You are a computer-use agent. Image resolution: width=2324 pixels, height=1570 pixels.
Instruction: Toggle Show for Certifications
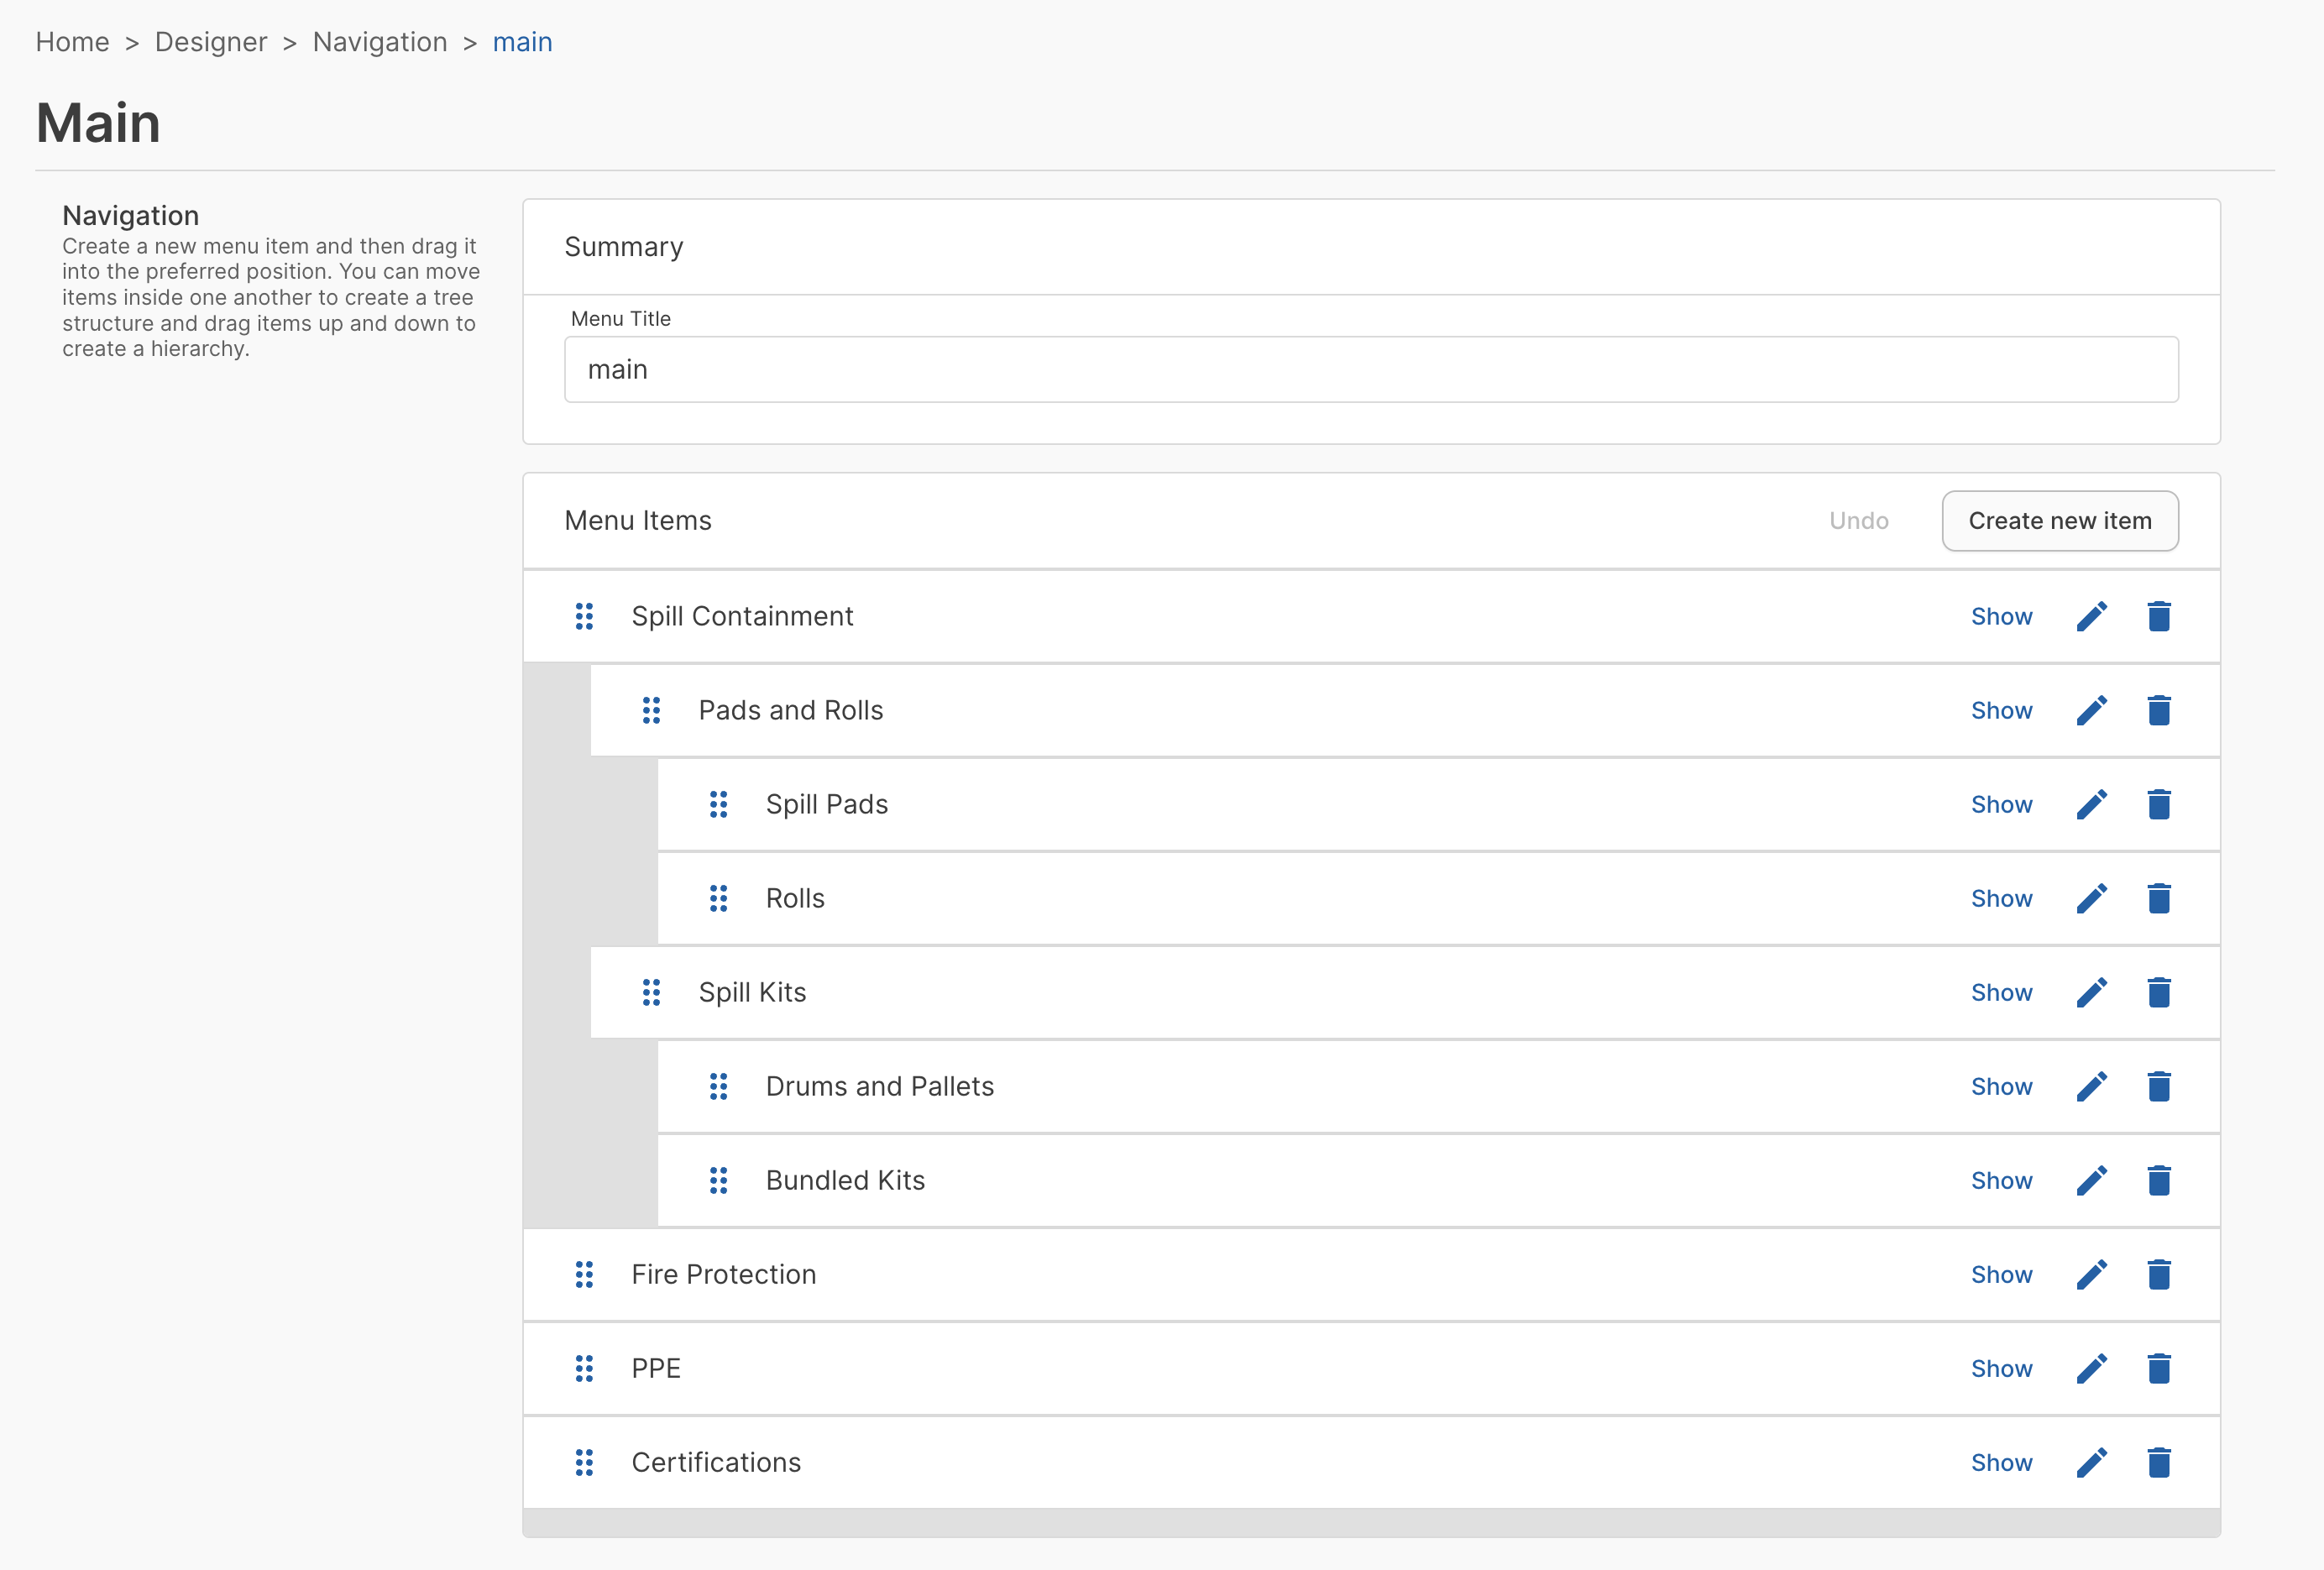(2001, 1462)
